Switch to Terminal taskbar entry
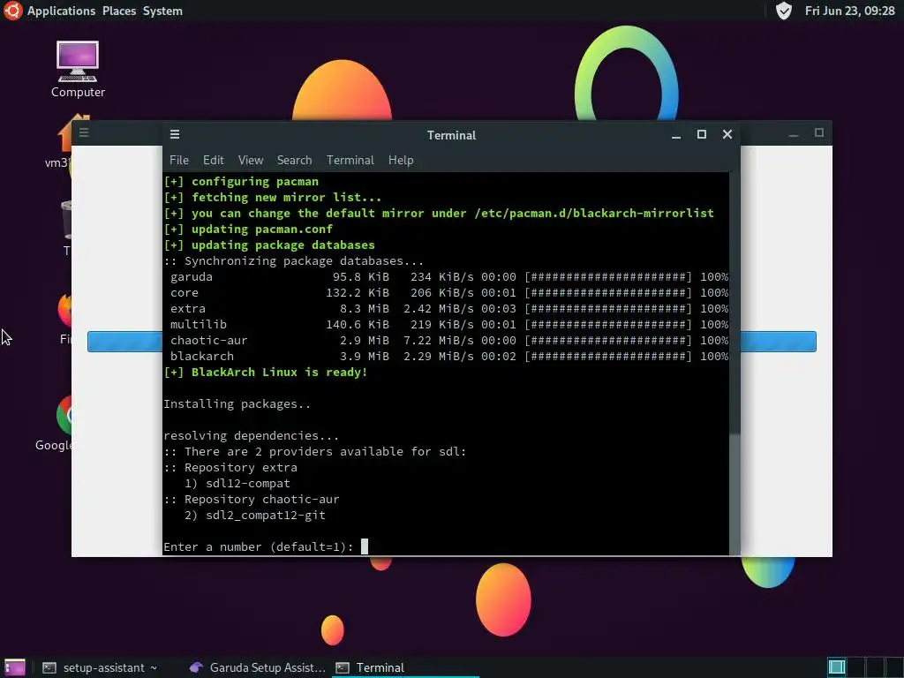The image size is (904, 678). coord(405,667)
